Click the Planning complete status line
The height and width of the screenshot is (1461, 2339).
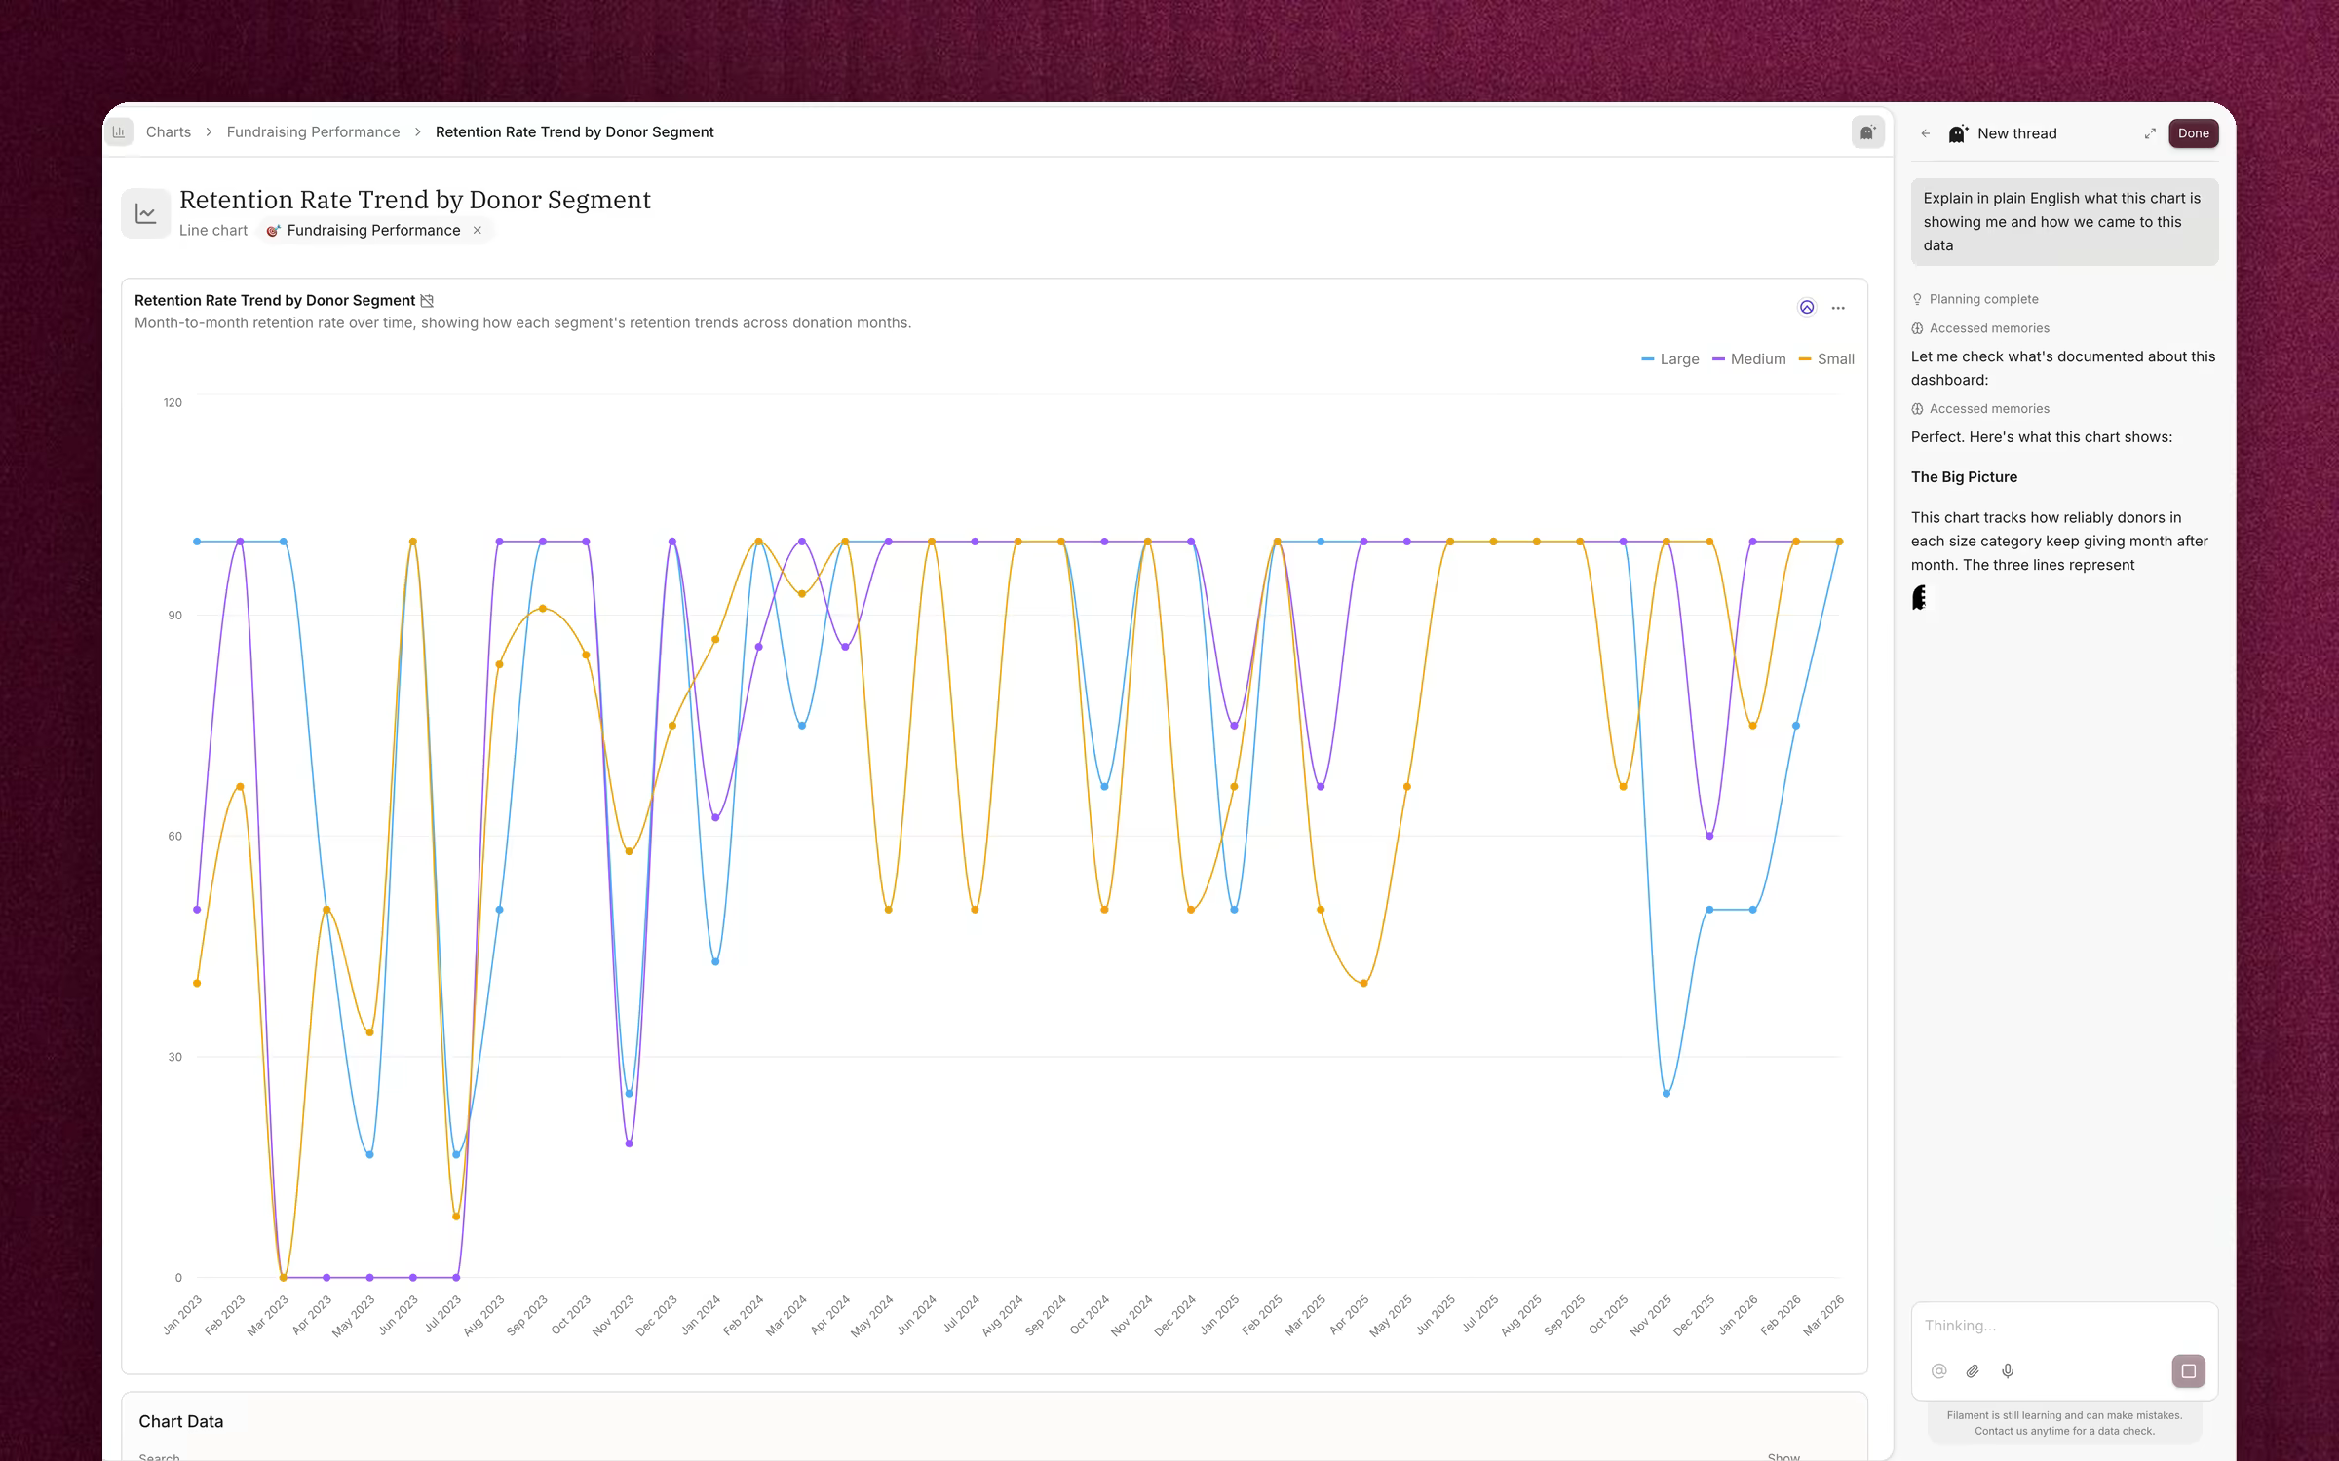(1975, 299)
